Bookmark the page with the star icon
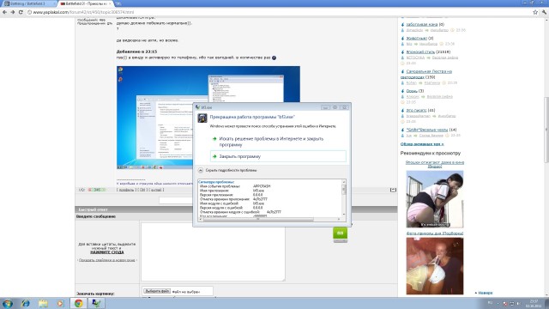 (x=535, y=12)
